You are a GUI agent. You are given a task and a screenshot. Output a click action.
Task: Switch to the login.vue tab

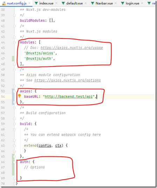(132, 3)
